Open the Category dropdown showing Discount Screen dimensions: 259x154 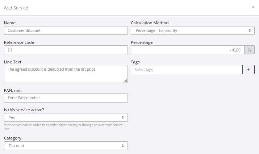tap(66, 146)
